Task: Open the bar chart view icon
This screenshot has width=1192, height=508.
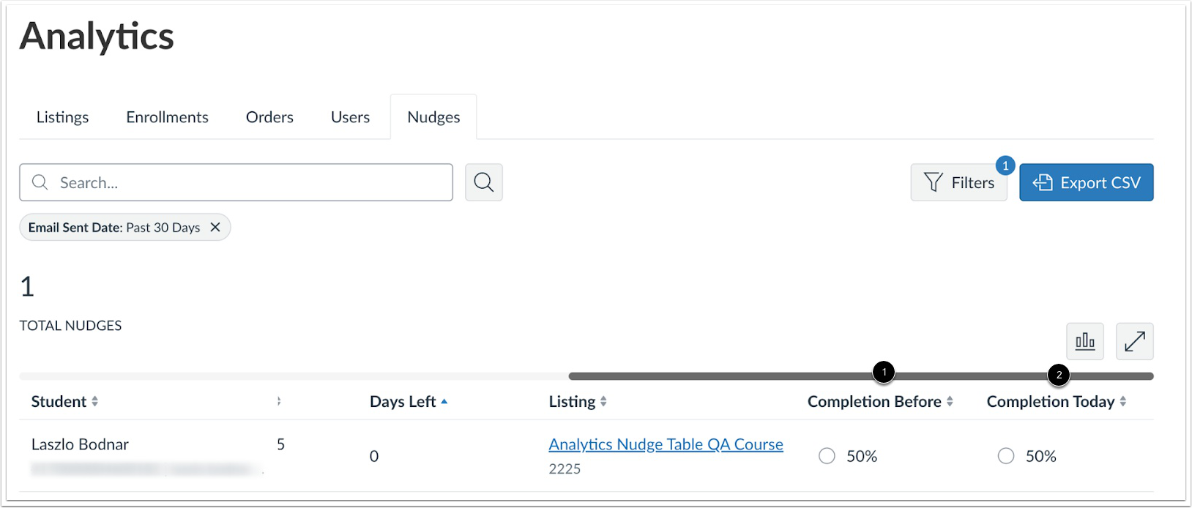Action: coord(1085,341)
